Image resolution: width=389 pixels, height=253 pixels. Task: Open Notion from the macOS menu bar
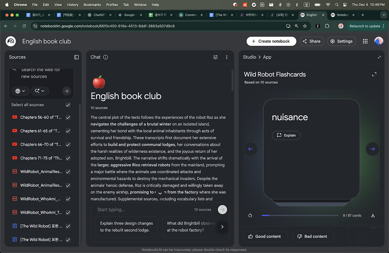(x=262, y=5)
